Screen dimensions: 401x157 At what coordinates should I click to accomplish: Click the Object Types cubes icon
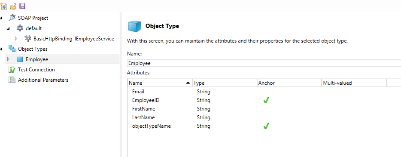click(x=12, y=49)
